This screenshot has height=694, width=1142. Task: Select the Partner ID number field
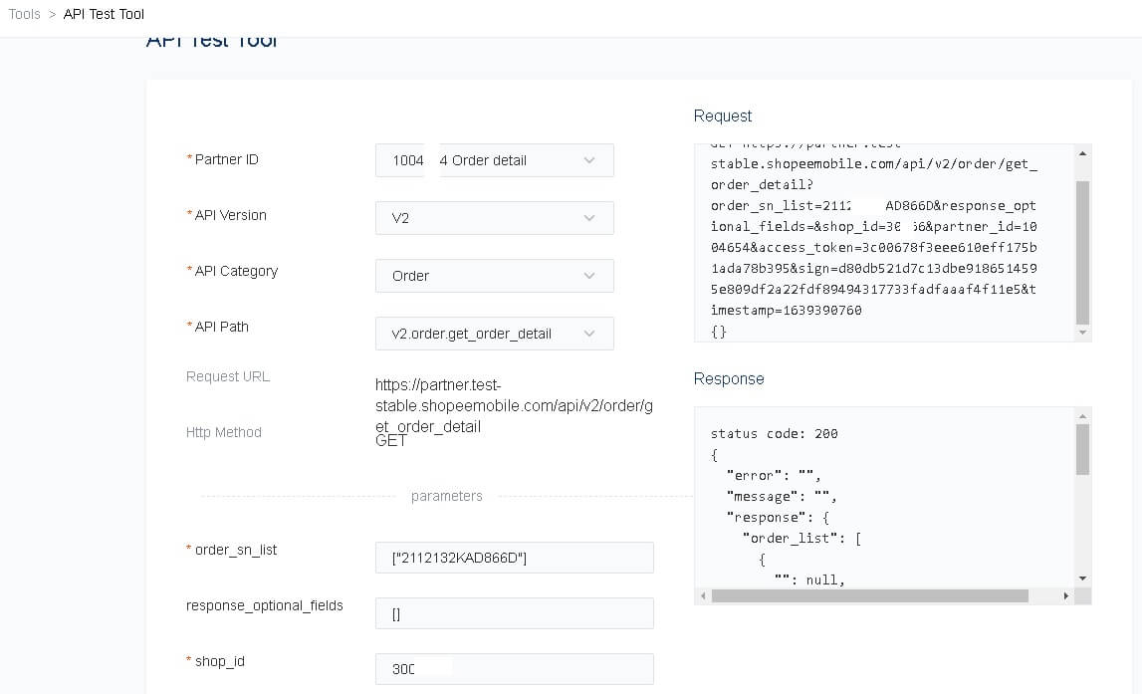(399, 160)
